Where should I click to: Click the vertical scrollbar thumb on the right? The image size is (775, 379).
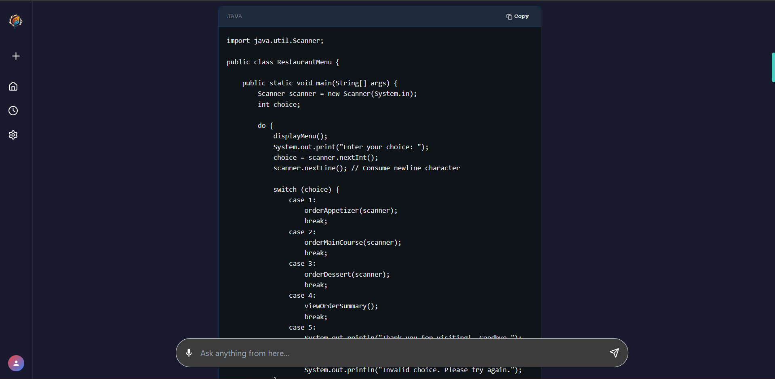pos(773,67)
